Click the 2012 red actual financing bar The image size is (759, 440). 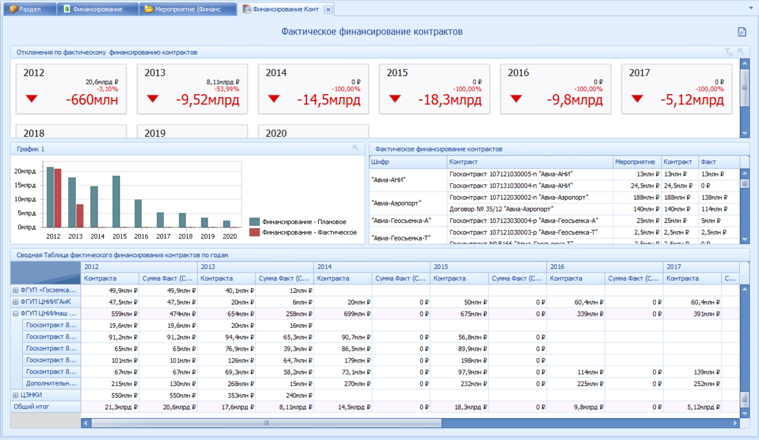click(58, 198)
